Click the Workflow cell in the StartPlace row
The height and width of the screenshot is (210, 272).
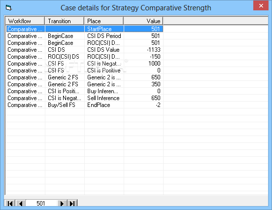25,29
